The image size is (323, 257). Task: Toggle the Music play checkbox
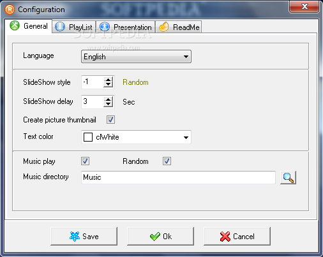(x=85, y=161)
